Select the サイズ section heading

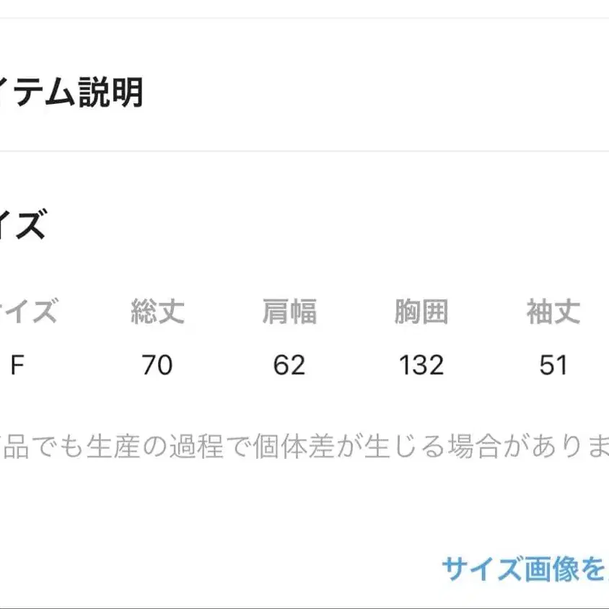(25, 225)
